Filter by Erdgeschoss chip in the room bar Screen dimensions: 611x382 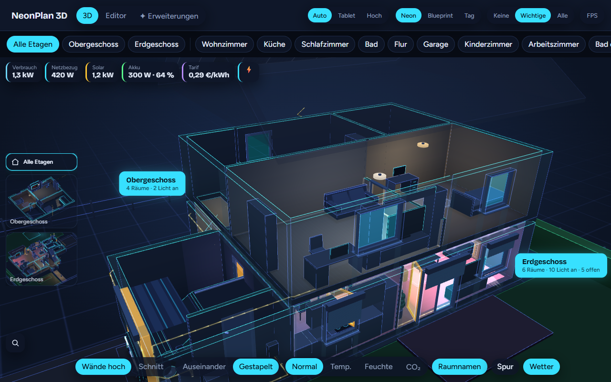(x=157, y=44)
